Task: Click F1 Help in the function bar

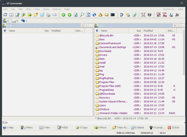Action: [8, 128]
